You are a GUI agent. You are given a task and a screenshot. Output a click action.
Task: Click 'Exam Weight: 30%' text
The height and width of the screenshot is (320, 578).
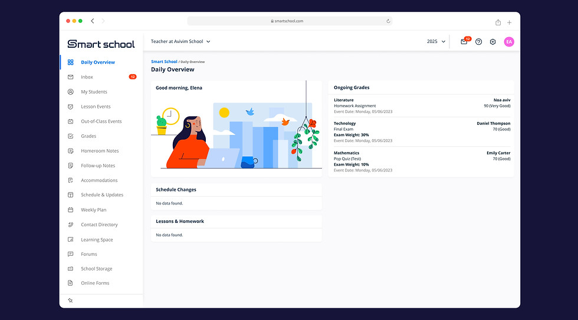352,135
